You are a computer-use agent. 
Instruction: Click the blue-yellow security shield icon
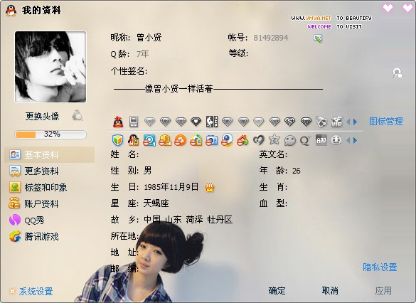(118, 140)
